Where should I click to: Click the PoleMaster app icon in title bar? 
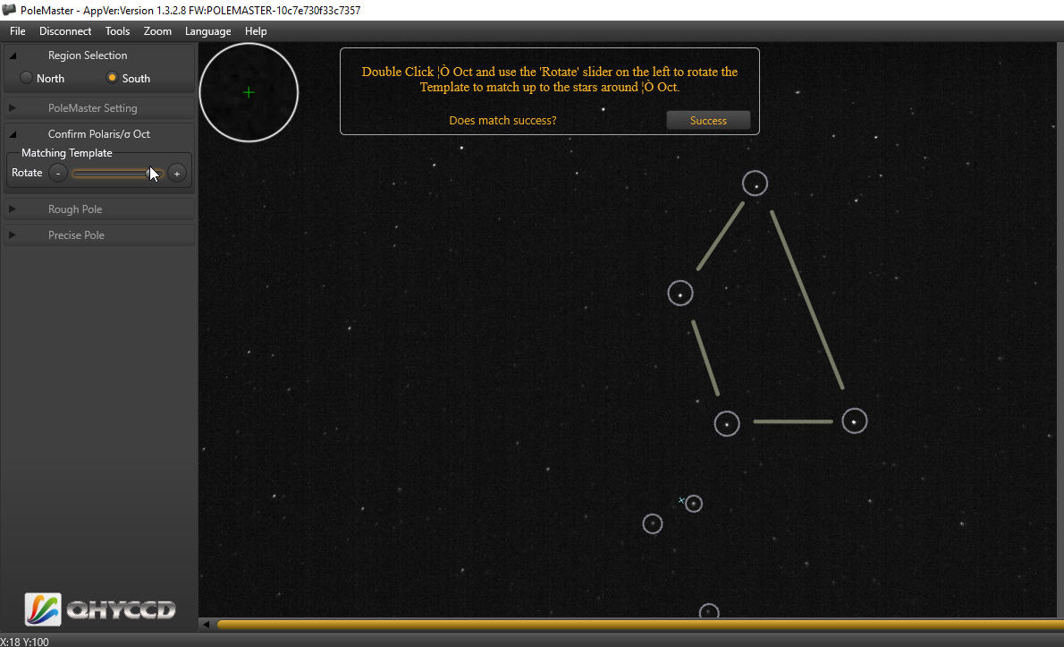pos(10,10)
